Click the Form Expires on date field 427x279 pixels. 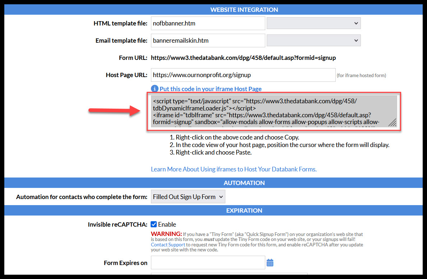(x=208, y=263)
